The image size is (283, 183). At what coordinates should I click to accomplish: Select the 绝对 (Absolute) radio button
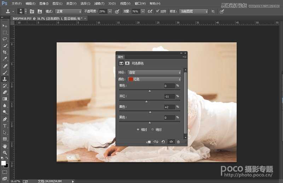pyautogui.click(x=153, y=130)
